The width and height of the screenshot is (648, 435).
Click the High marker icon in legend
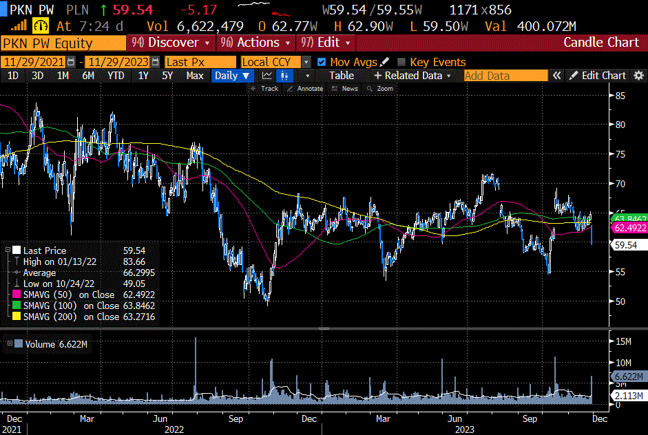(17, 262)
